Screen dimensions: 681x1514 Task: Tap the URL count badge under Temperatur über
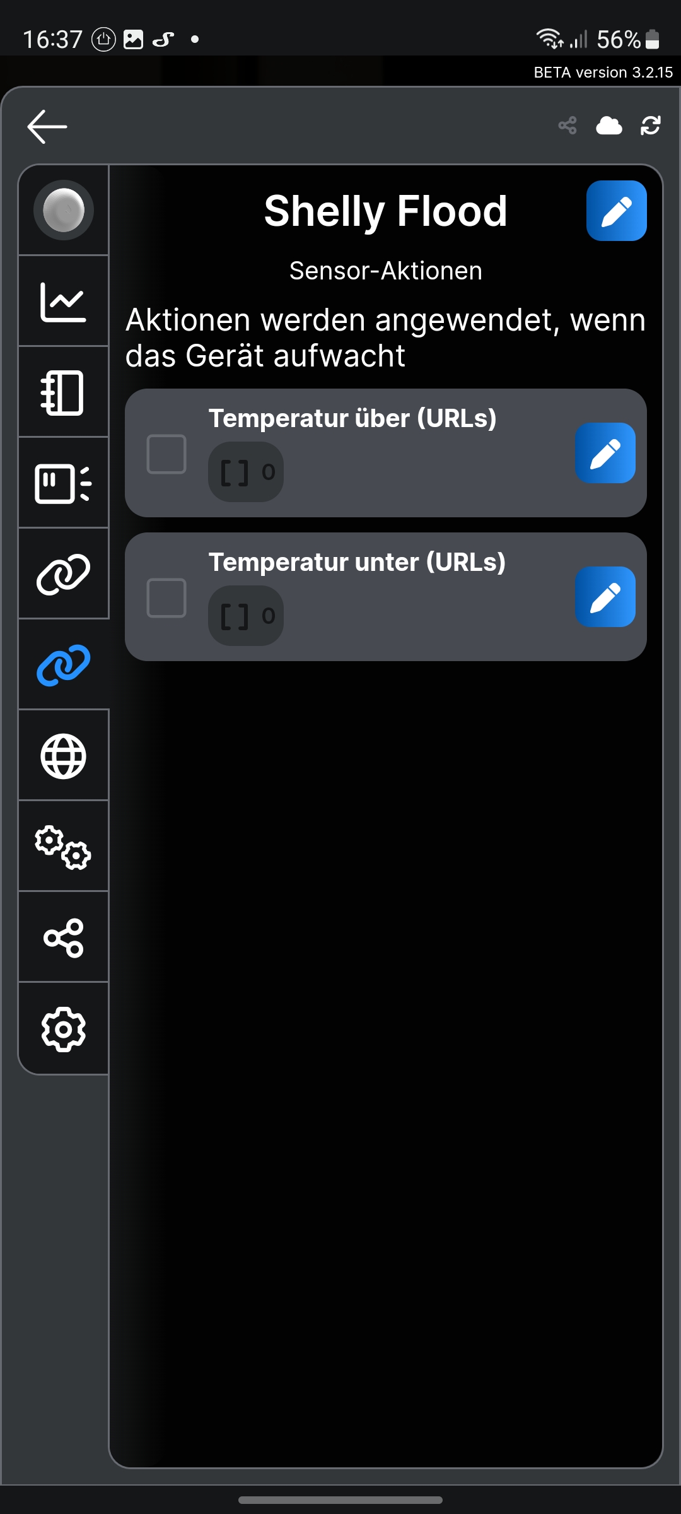tap(246, 472)
